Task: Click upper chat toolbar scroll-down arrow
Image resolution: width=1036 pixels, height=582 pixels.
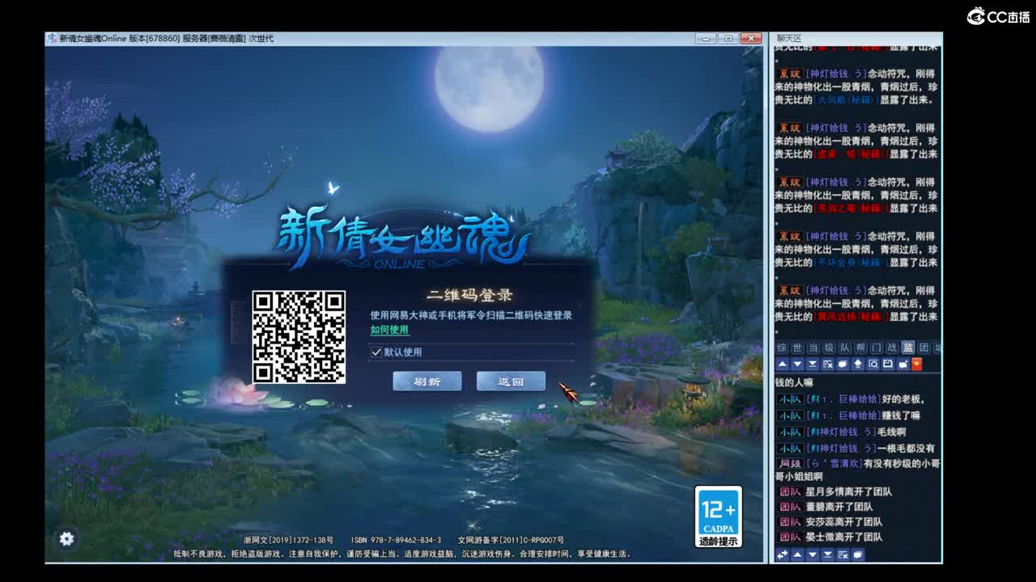Action: [x=797, y=365]
